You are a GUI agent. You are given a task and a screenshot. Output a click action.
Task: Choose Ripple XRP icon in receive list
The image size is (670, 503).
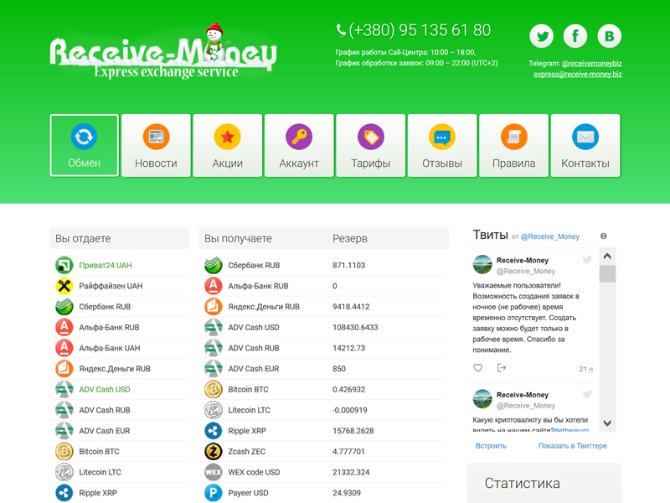click(214, 431)
